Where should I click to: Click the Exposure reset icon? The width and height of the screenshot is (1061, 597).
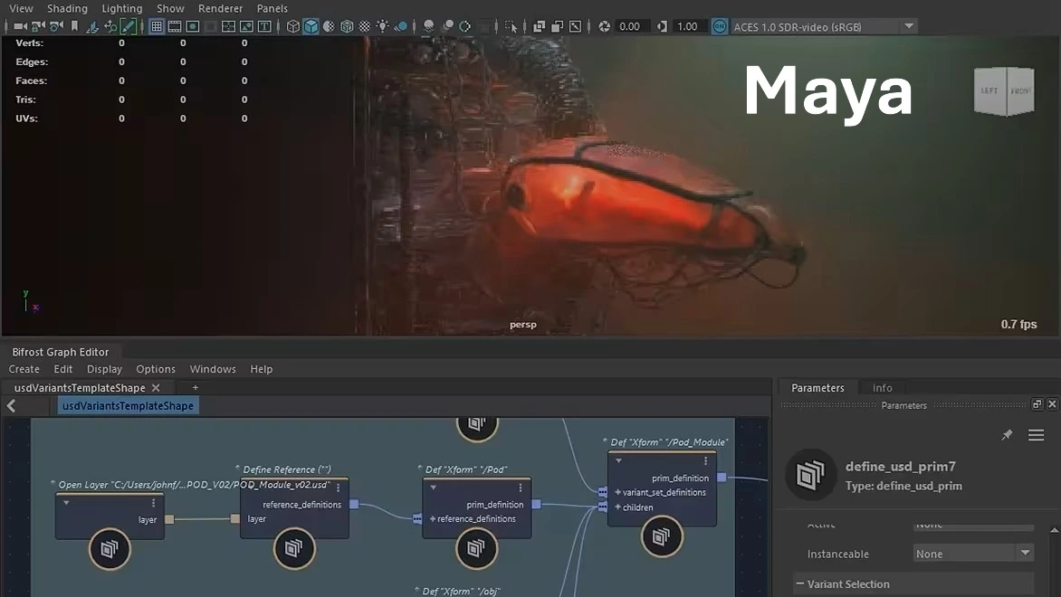604,26
